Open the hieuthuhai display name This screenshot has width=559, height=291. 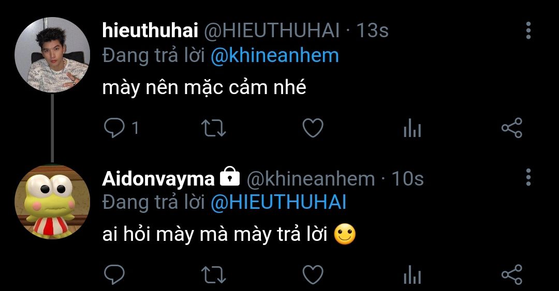click(x=150, y=31)
